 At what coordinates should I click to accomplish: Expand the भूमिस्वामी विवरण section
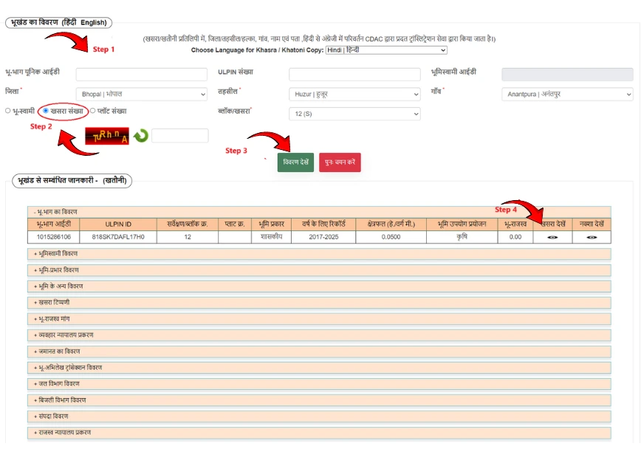(319, 254)
